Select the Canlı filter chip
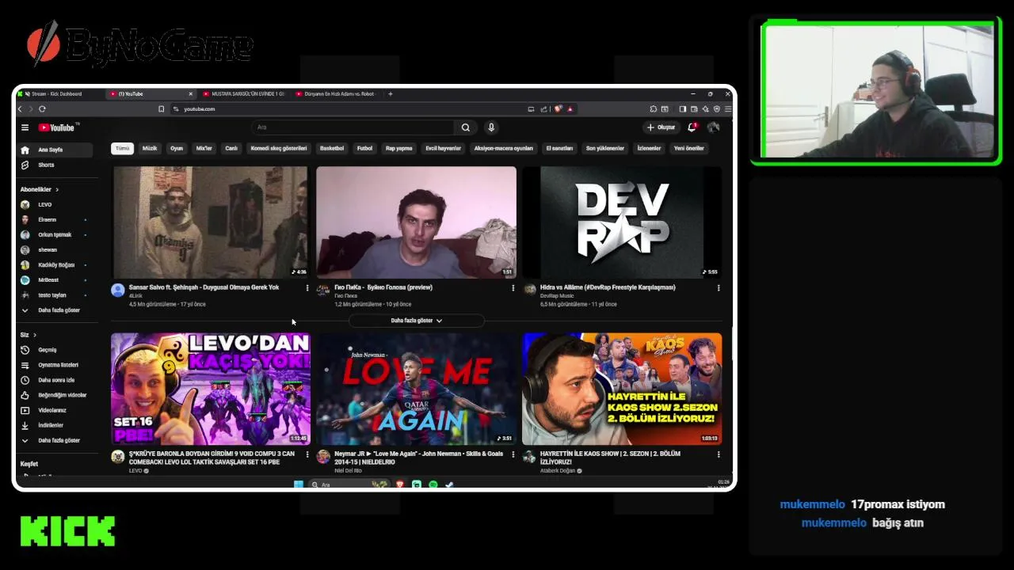Viewport: 1014px width, 570px height. coord(231,148)
